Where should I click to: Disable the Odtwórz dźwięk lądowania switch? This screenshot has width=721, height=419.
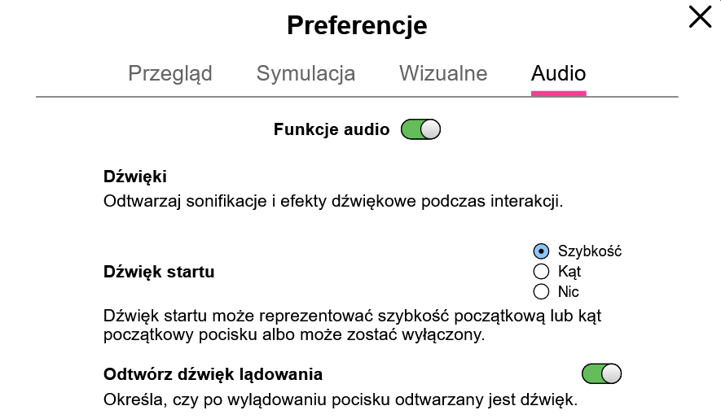click(601, 373)
